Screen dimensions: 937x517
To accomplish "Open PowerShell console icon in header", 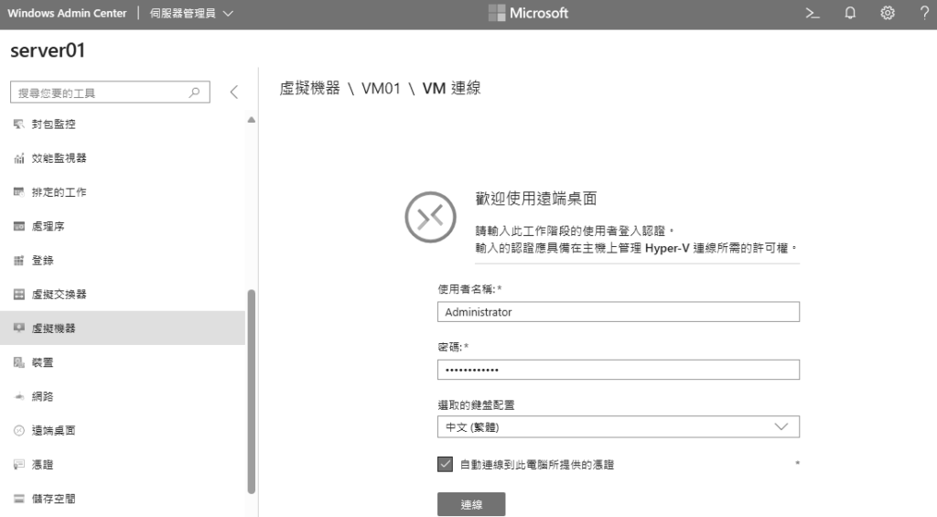I will point(813,13).
